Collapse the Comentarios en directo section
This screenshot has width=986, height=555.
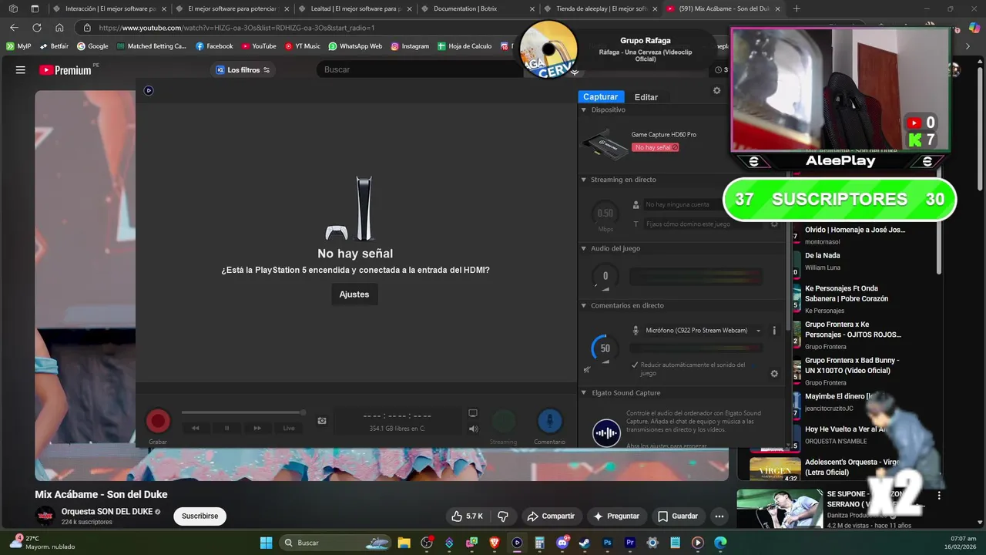point(583,305)
